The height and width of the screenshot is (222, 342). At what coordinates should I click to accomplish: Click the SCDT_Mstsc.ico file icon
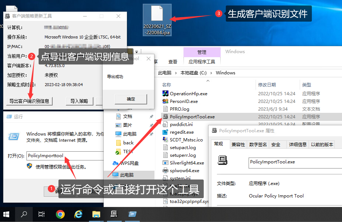165,140
